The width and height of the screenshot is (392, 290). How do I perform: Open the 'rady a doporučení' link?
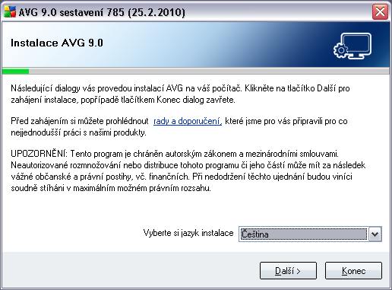click(188, 121)
